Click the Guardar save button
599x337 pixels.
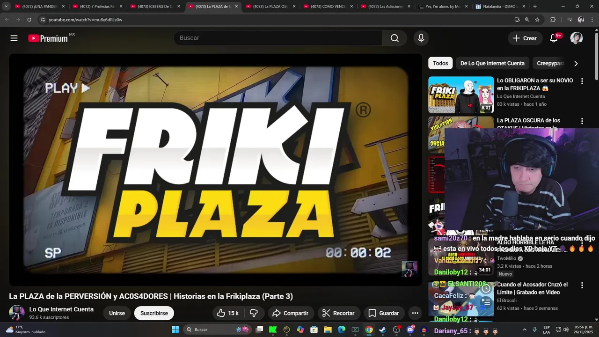[383, 313]
